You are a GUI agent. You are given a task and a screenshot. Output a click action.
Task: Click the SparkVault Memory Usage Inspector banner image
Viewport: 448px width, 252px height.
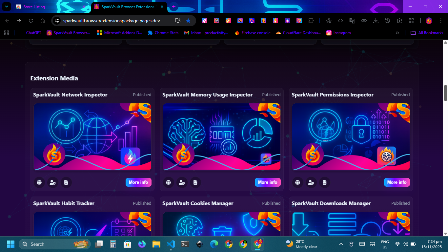click(x=222, y=136)
